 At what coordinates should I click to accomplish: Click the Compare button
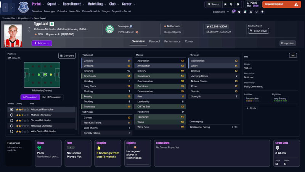click(x=67, y=55)
